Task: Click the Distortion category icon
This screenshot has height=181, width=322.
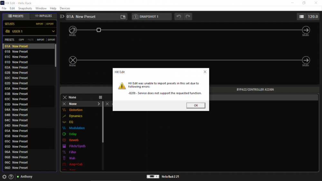Action: coord(64,110)
